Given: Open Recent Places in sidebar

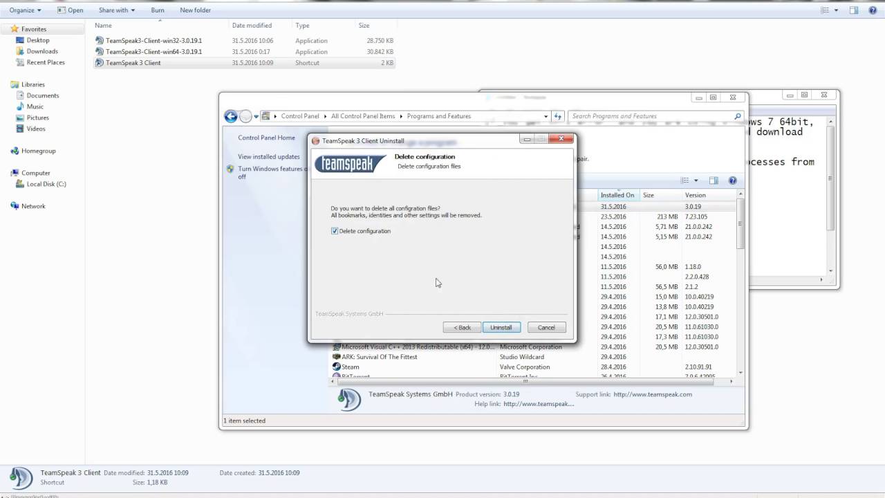Looking at the screenshot, I should [46, 62].
